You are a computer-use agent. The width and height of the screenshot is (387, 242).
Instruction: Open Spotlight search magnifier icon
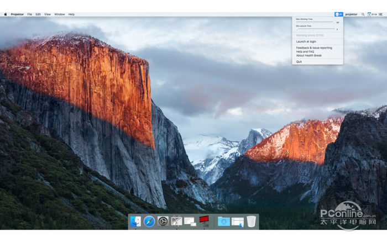363,14
